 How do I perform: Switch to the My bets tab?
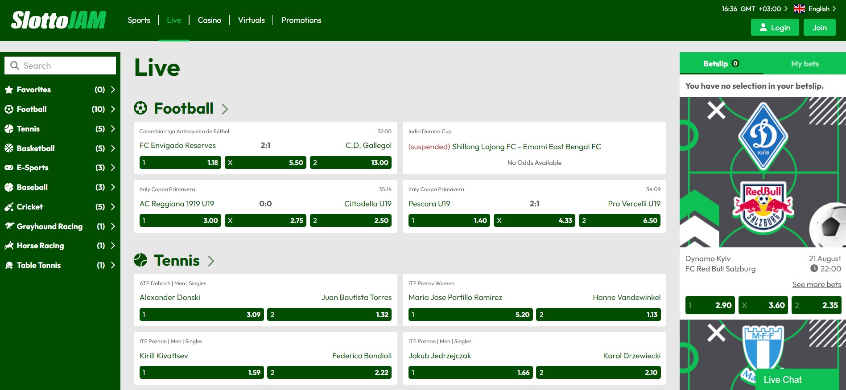click(805, 63)
